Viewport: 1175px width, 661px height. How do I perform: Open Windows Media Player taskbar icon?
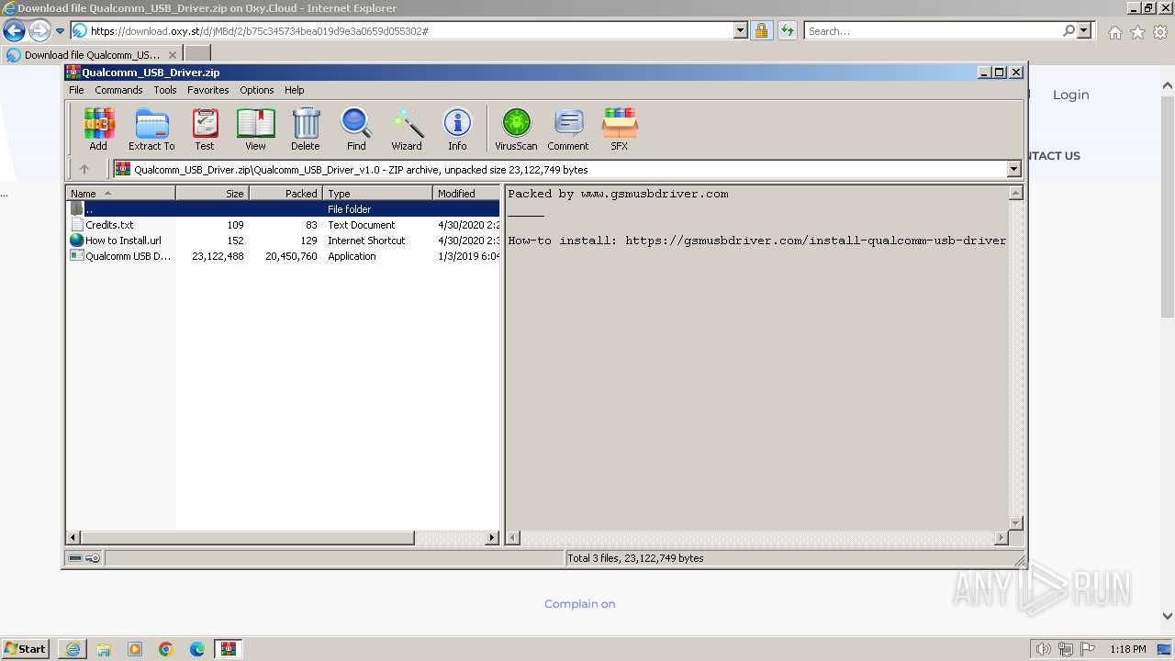point(135,649)
